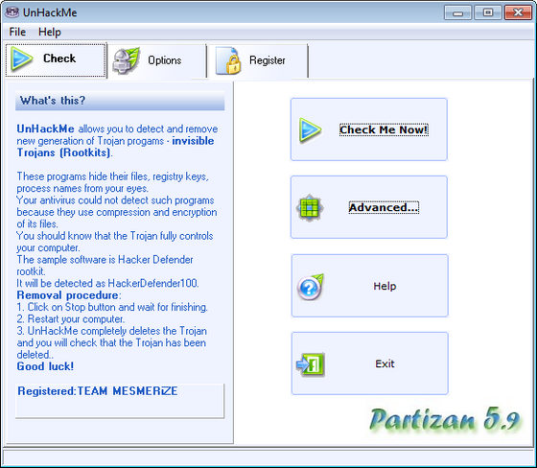This screenshot has height=468, width=537.
Task: Click the Partizan 5.9 logo text
Action: pos(445,419)
